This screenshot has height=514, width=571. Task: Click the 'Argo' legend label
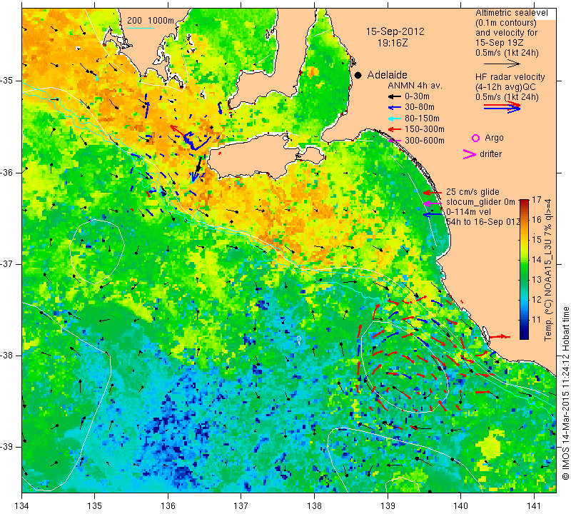(494, 138)
